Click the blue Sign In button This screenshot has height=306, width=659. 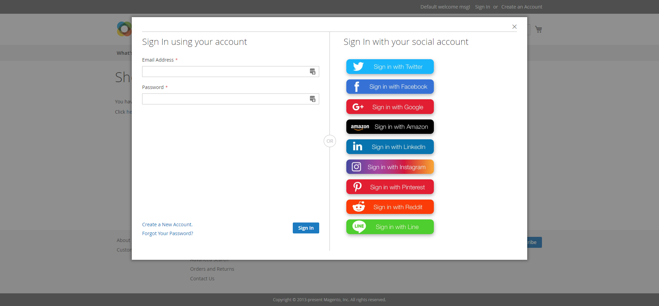306,228
